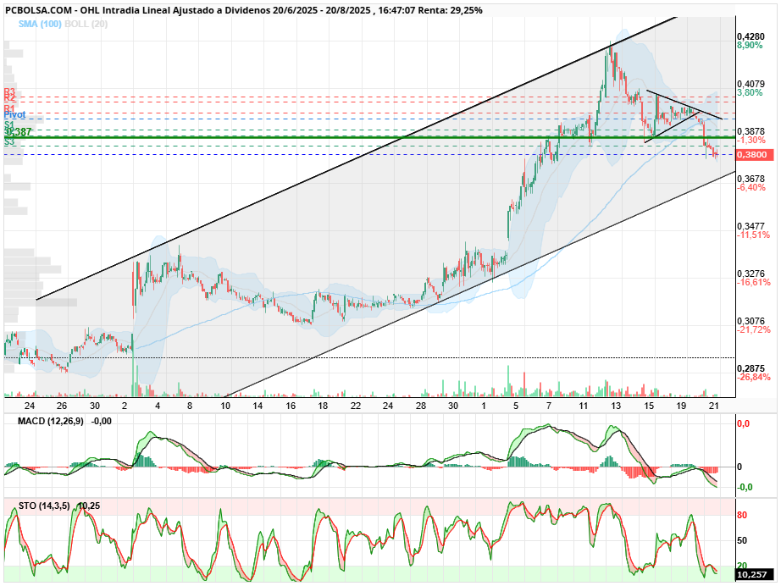Click date label 26 on time axis

62,406
